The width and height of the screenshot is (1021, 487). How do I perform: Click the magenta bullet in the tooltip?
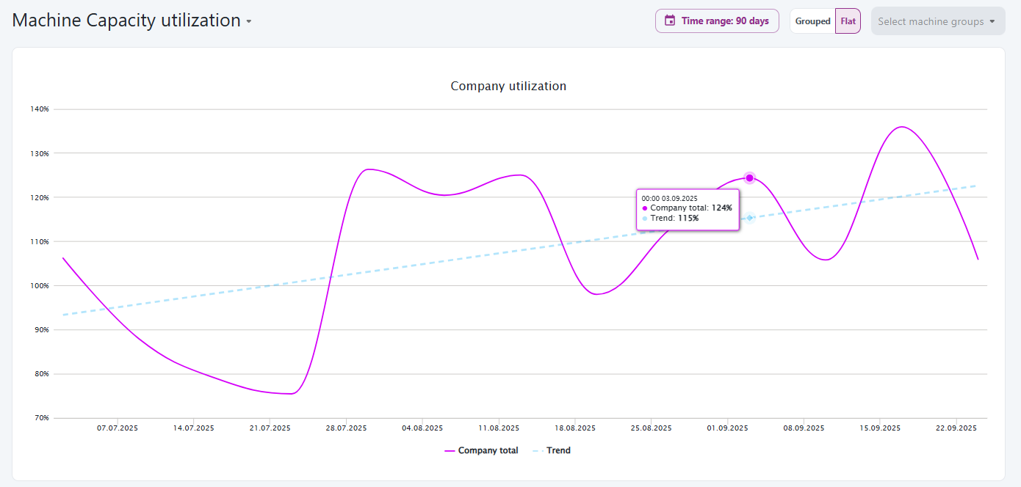coord(645,208)
